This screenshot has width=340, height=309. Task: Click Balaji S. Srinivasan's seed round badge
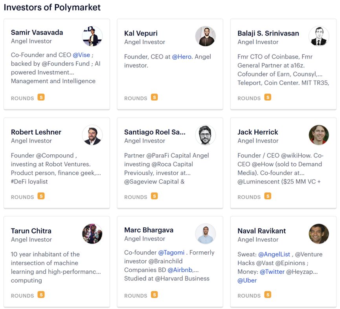click(x=268, y=97)
